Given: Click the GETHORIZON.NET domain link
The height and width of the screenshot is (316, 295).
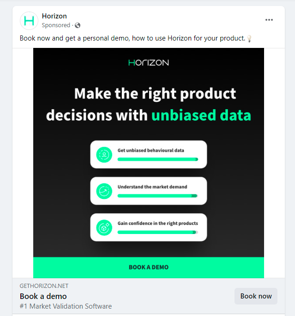Looking at the screenshot, I should [x=44, y=286].
